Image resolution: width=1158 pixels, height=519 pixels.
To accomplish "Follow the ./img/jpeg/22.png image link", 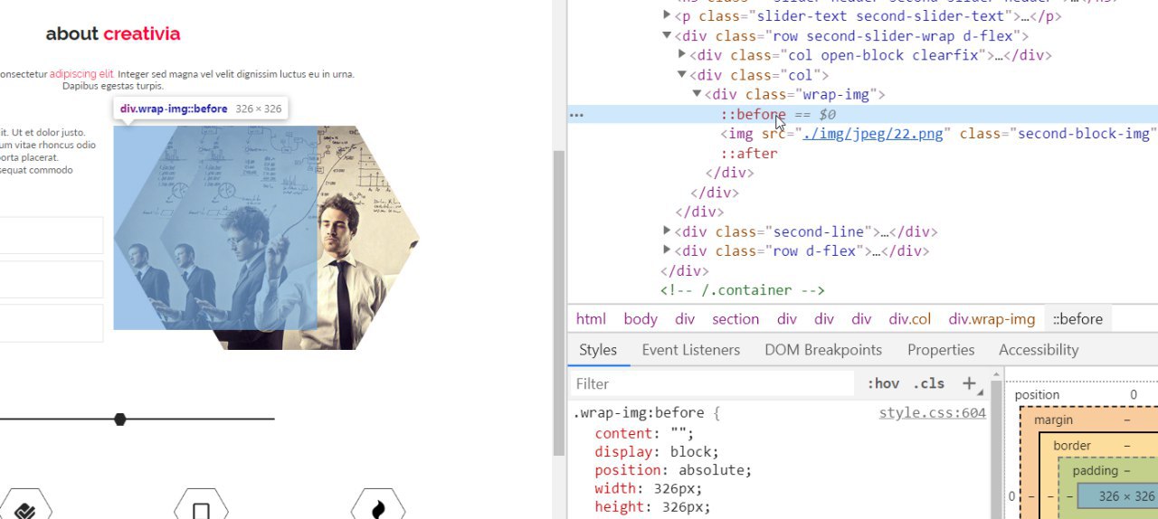I will tap(873, 134).
